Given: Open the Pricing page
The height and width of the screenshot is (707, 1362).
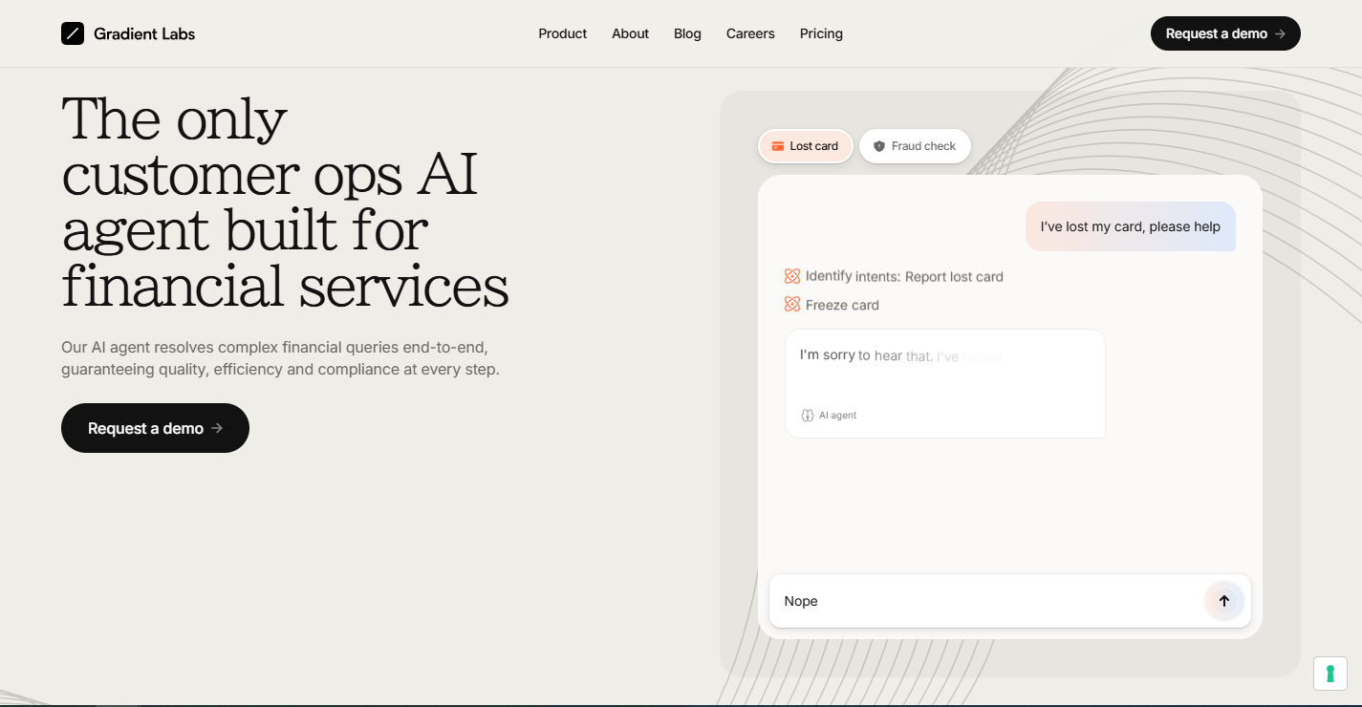Looking at the screenshot, I should [x=821, y=33].
